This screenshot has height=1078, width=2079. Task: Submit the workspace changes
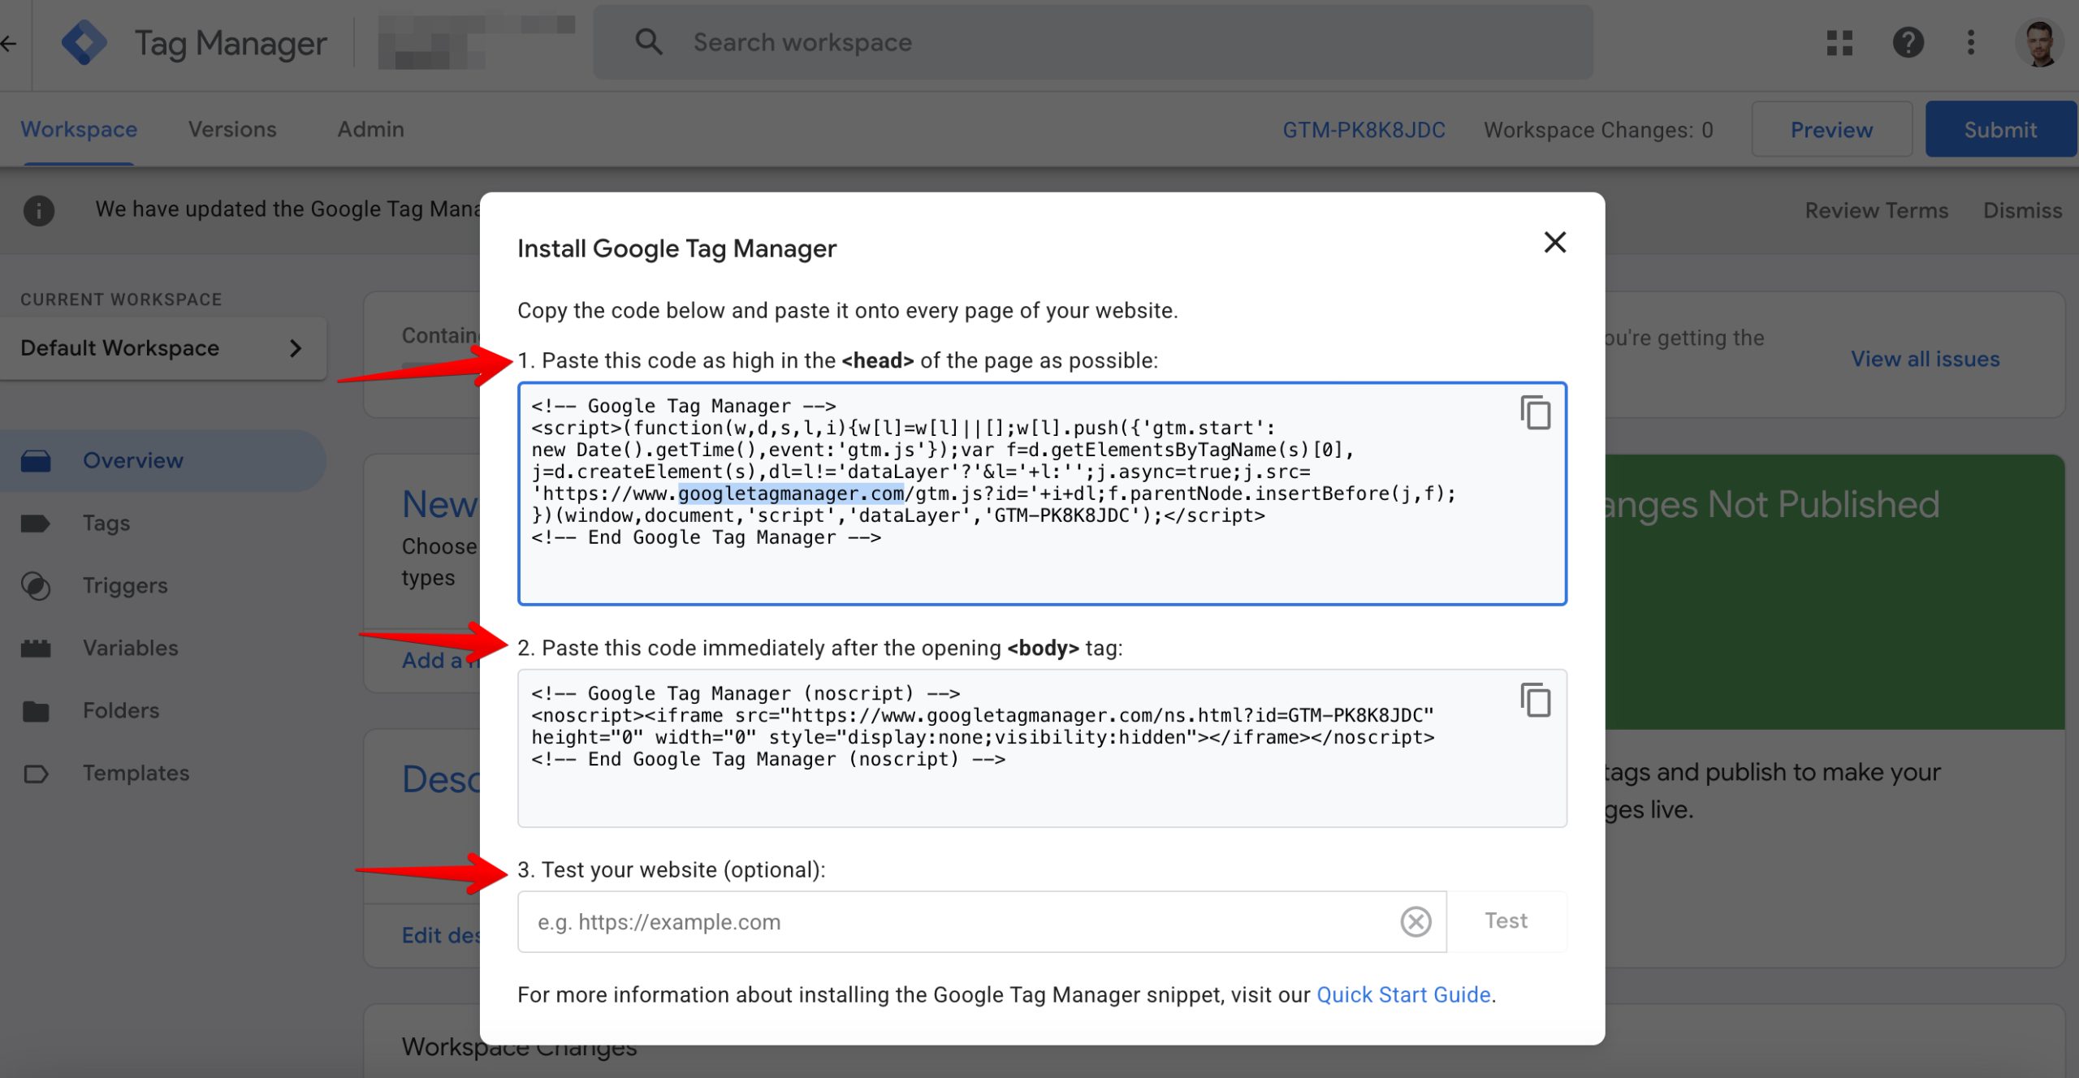pyautogui.click(x=2000, y=128)
